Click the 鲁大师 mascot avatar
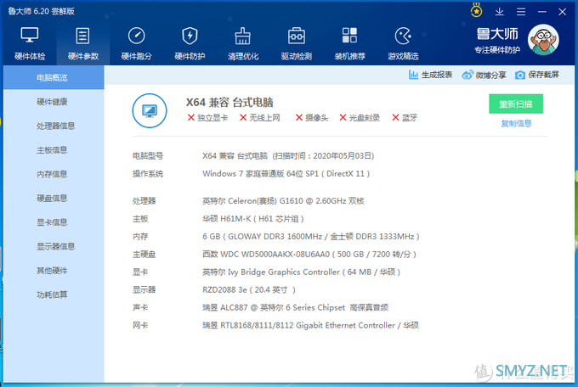578x387 pixels. pyautogui.click(x=543, y=40)
